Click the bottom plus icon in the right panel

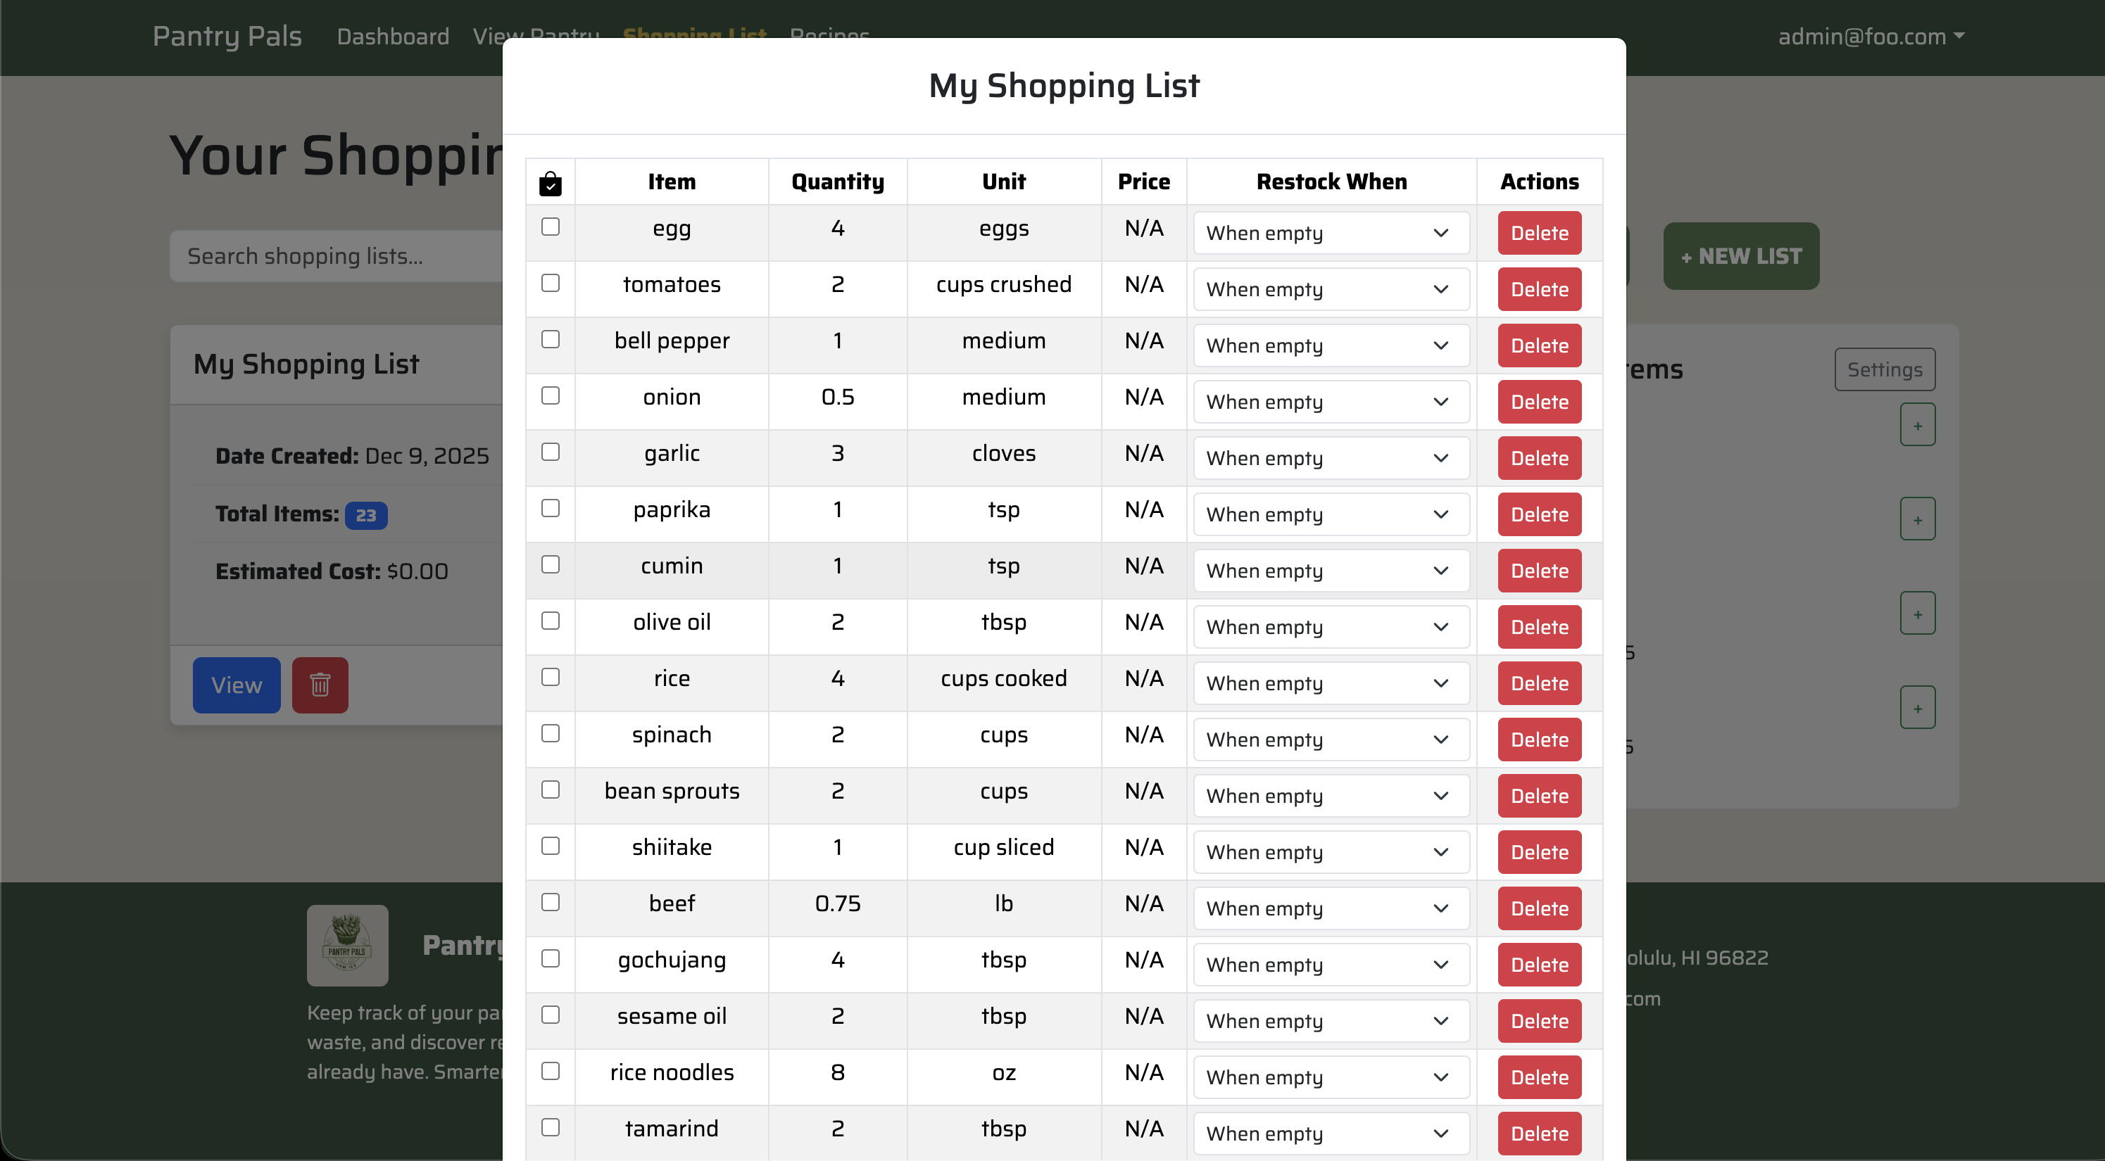tap(1918, 706)
